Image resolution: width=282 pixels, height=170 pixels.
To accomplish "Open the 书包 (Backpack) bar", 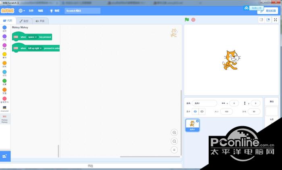I will (91, 166).
